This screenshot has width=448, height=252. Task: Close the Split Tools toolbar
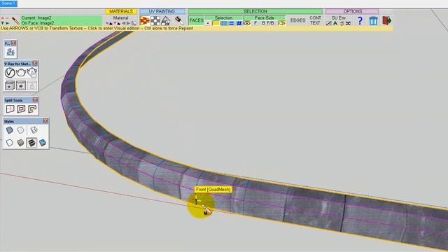coord(35,100)
